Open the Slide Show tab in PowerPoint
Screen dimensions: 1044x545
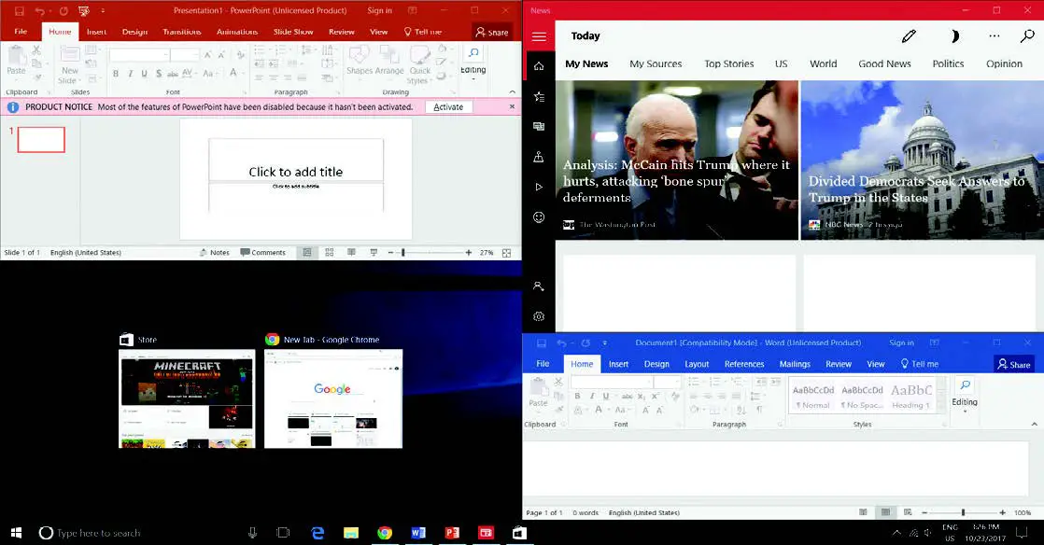pos(293,32)
